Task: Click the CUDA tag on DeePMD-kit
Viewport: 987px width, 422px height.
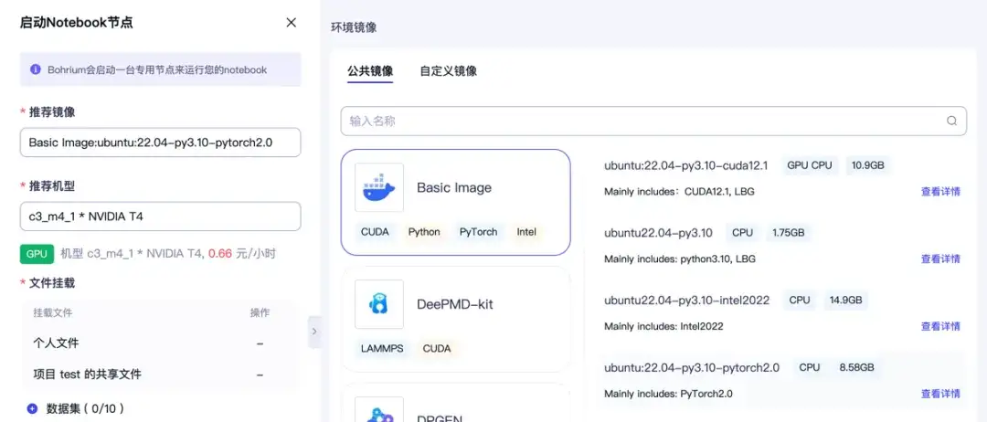Action: [x=437, y=348]
